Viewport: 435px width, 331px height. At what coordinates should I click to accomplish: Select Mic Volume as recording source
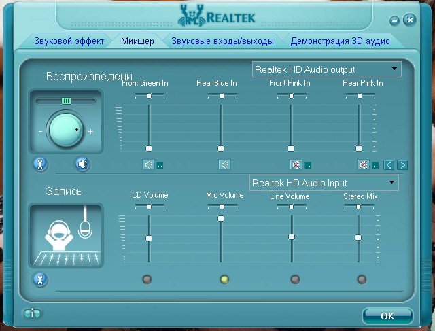click(x=224, y=279)
